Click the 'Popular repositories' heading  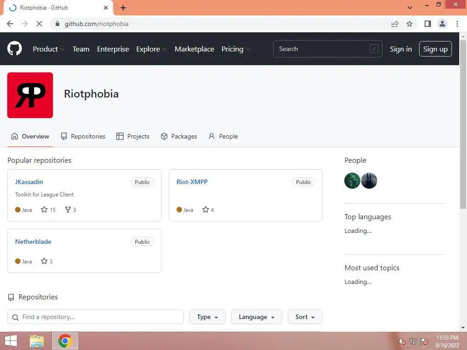[x=39, y=160]
